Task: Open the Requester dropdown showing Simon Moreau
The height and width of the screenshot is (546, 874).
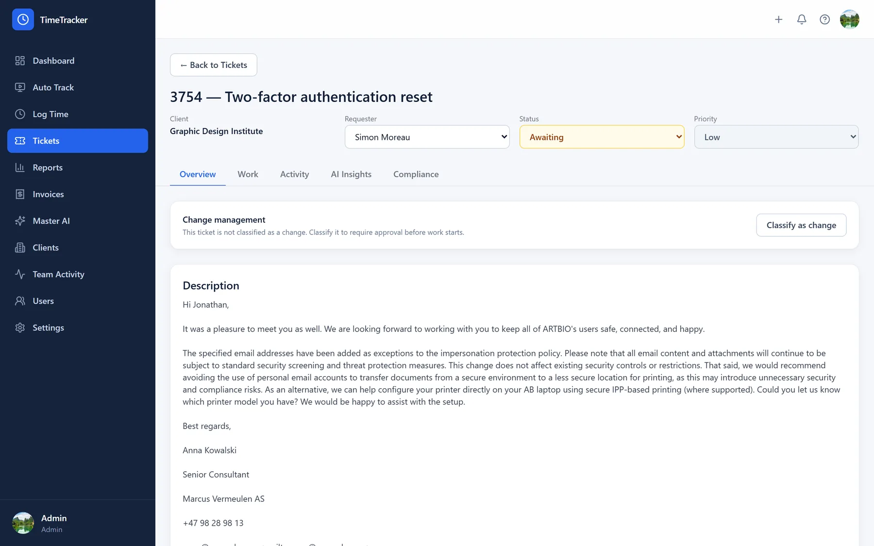Action: [427, 137]
